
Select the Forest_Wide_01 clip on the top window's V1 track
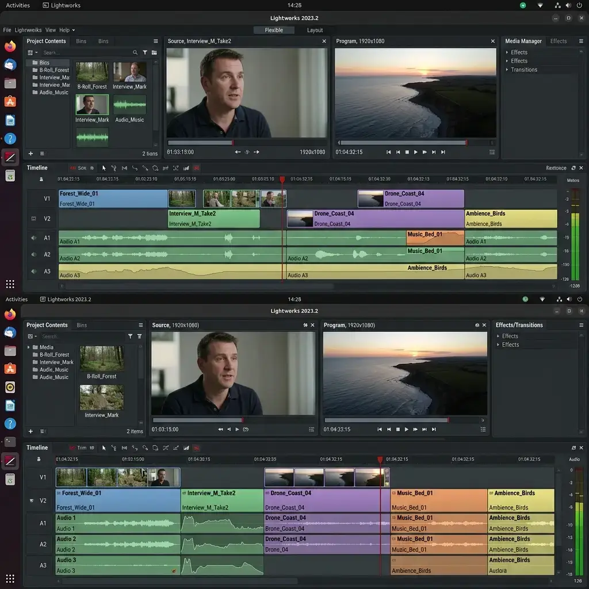click(113, 198)
